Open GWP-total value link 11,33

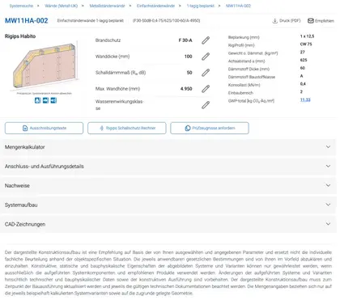pyautogui.click(x=305, y=99)
